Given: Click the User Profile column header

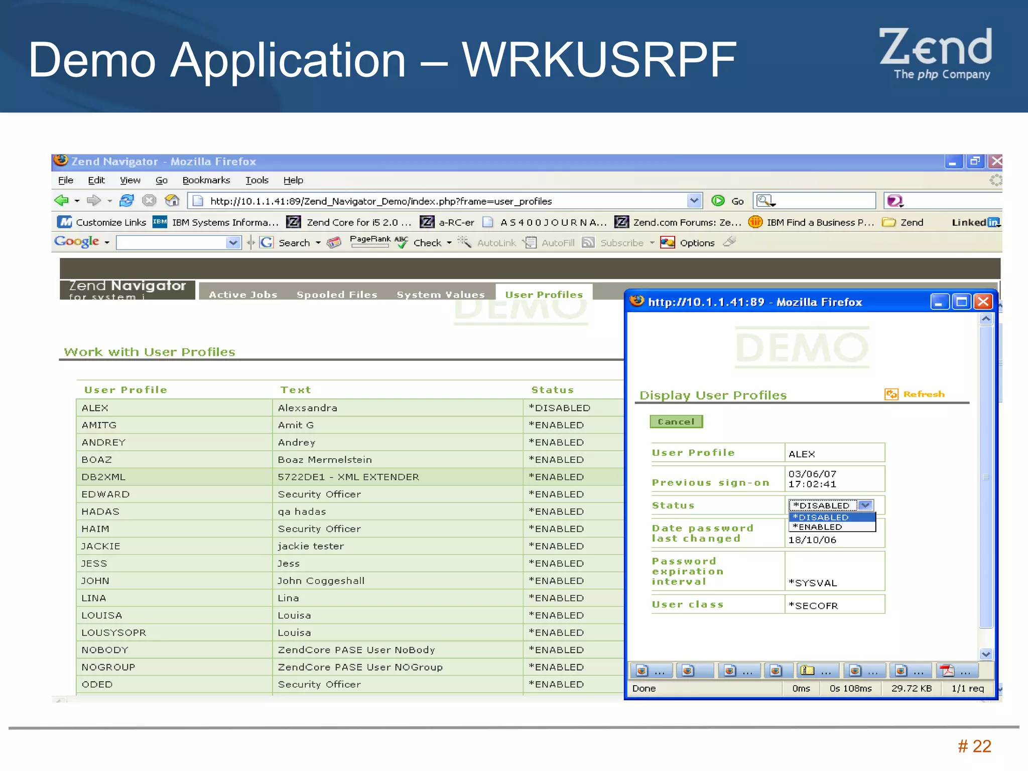Looking at the screenshot, I should point(125,390).
